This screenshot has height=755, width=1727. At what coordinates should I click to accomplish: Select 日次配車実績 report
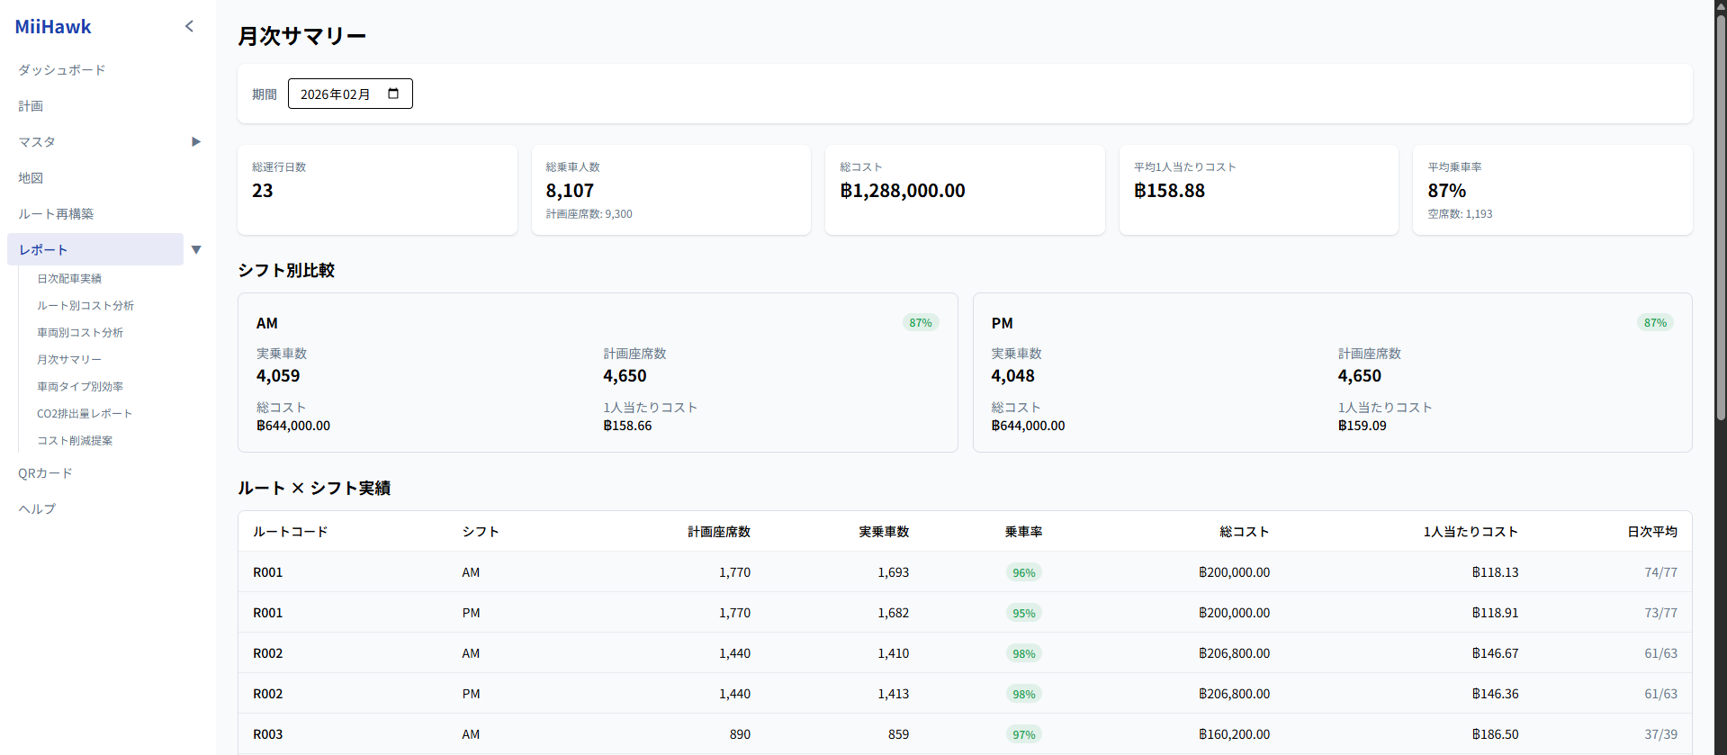pyautogui.click(x=69, y=278)
